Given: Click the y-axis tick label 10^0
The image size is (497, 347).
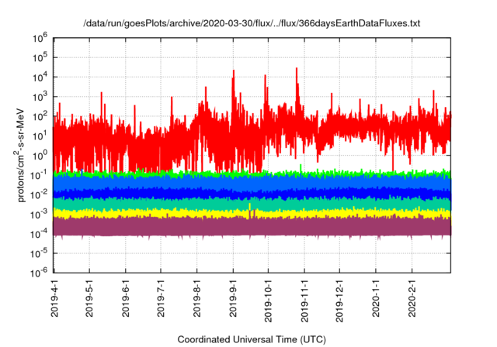Looking at the screenshot, I should (40, 156).
